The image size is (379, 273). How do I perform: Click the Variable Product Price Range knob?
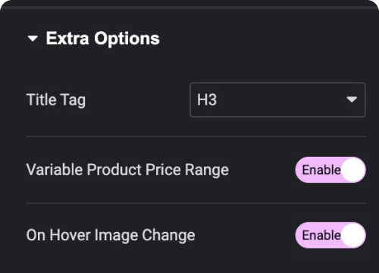click(353, 170)
